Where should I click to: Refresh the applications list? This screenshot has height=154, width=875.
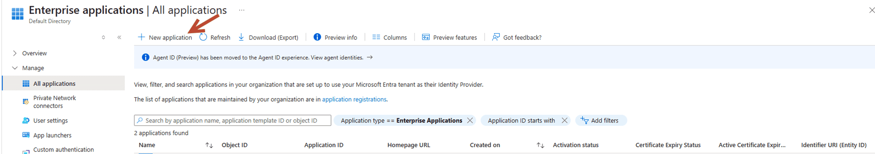tap(215, 37)
